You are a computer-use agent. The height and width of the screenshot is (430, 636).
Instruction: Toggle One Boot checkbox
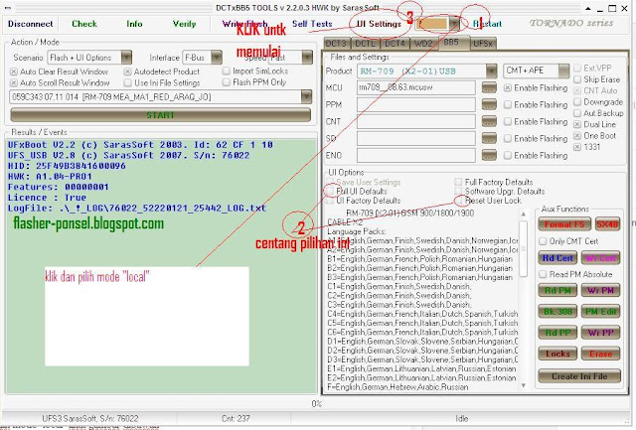(577, 136)
